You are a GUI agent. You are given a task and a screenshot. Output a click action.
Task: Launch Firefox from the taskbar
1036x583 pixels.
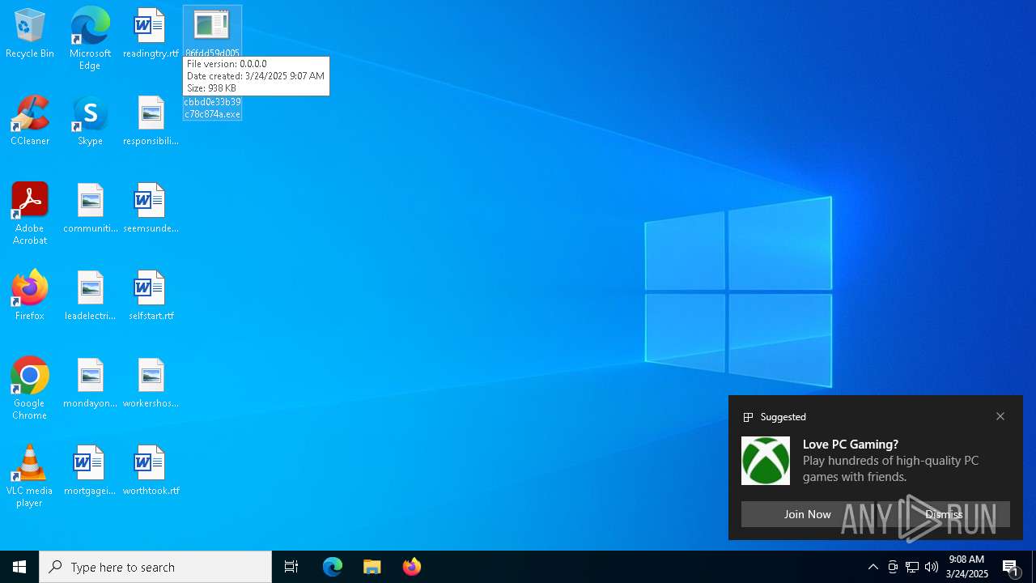pos(412,567)
